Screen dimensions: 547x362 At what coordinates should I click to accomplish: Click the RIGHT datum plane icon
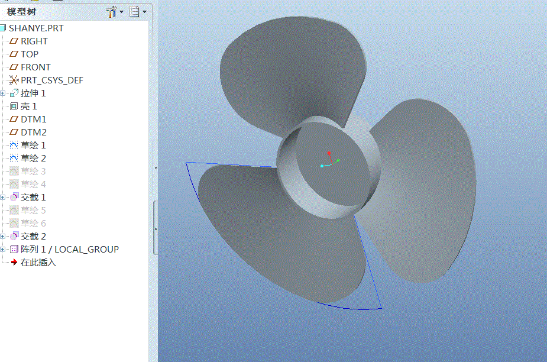(x=14, y=41)
